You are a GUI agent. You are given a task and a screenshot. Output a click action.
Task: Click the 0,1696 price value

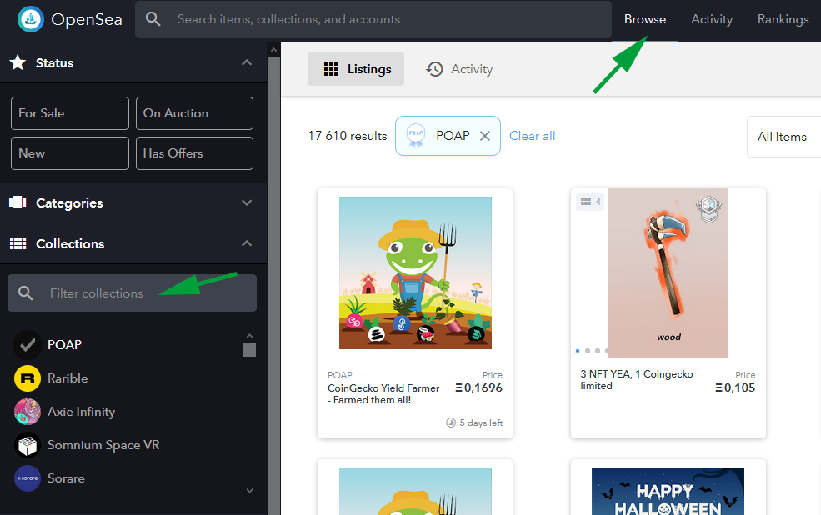(x=478, y=387)
